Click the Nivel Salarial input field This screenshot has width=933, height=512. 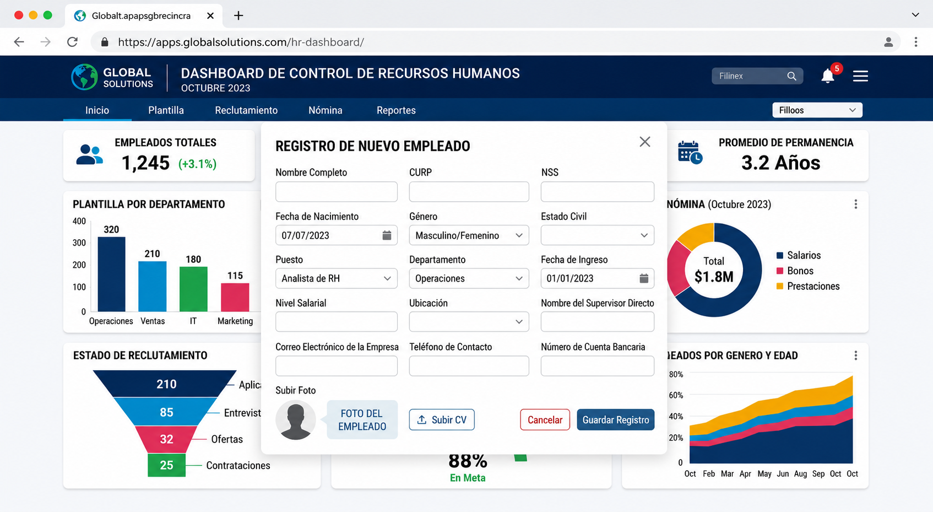click(336, 322)
